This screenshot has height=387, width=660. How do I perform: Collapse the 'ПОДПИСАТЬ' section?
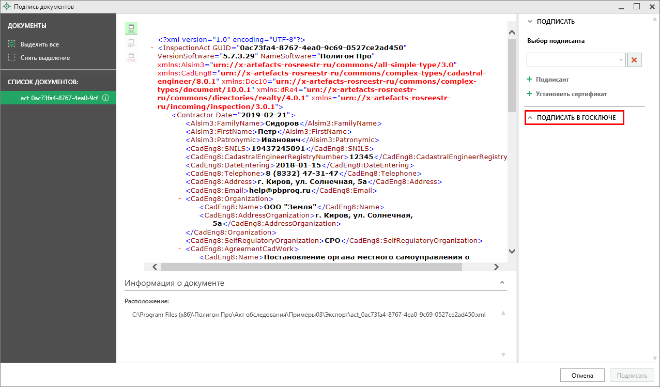point(529,22)
